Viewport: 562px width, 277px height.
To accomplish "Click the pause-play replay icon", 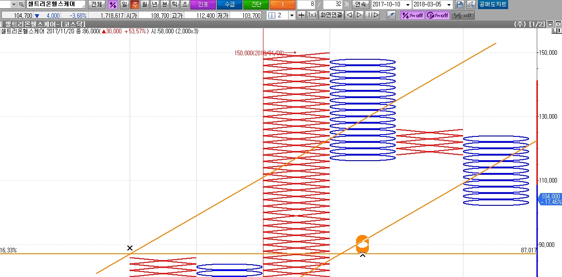I will pyautogui.click(x=373, y=15).
